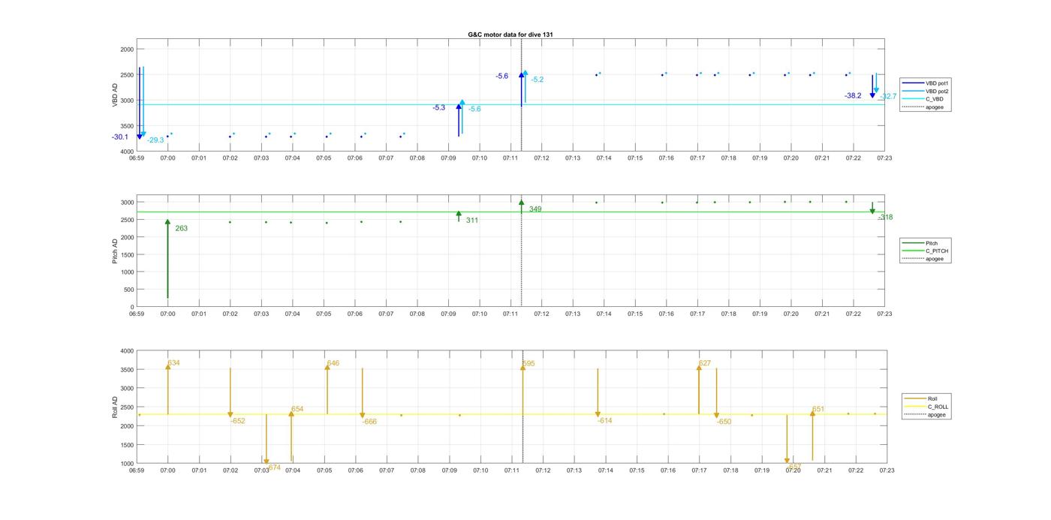
Task: Click the '311' pitch data label
Action: (472, 221)
